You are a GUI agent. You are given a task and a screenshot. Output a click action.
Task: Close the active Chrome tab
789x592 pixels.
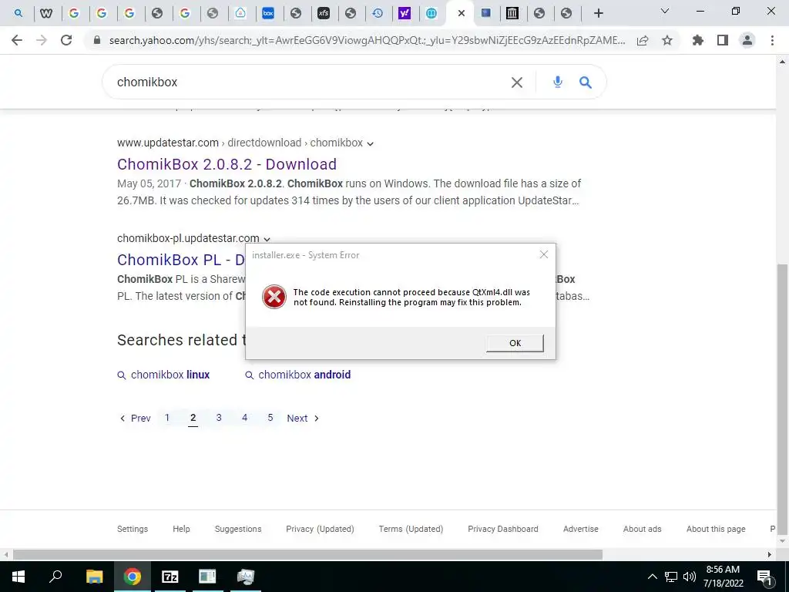[x=462, y=13]
